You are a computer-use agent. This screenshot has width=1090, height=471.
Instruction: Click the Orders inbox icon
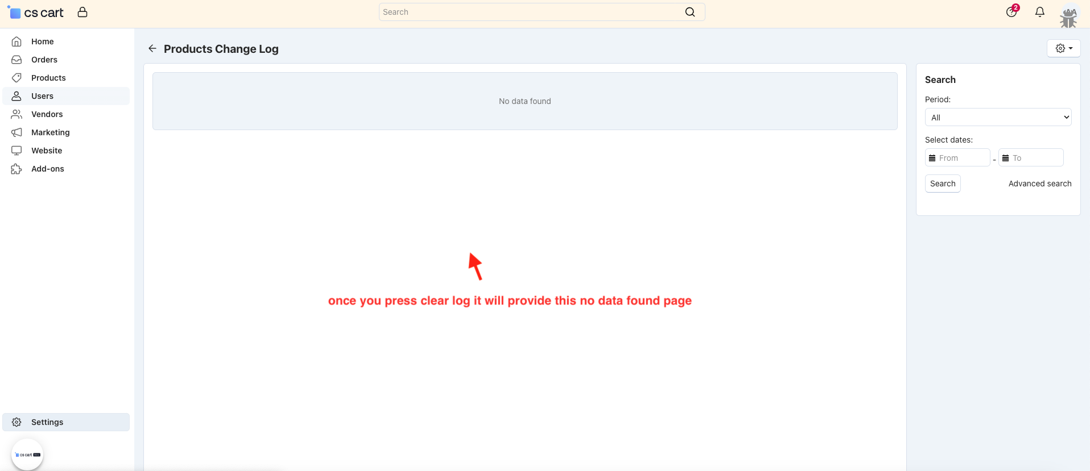[16, 60]
